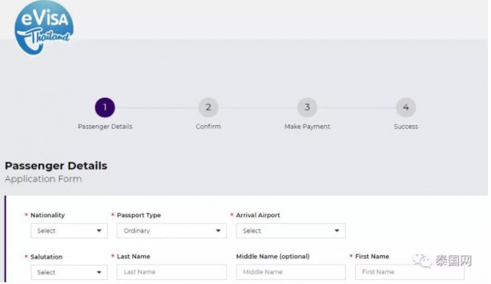
Task: Open the Arrival Airport dropdown
Action: 290,231
